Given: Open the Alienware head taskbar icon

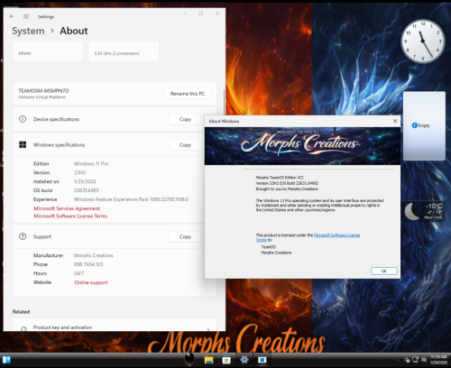Looking at the screenshot, I should point(189,359).
